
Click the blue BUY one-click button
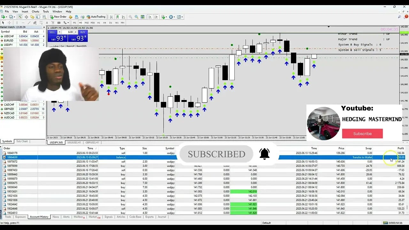(x=83, y=32)
